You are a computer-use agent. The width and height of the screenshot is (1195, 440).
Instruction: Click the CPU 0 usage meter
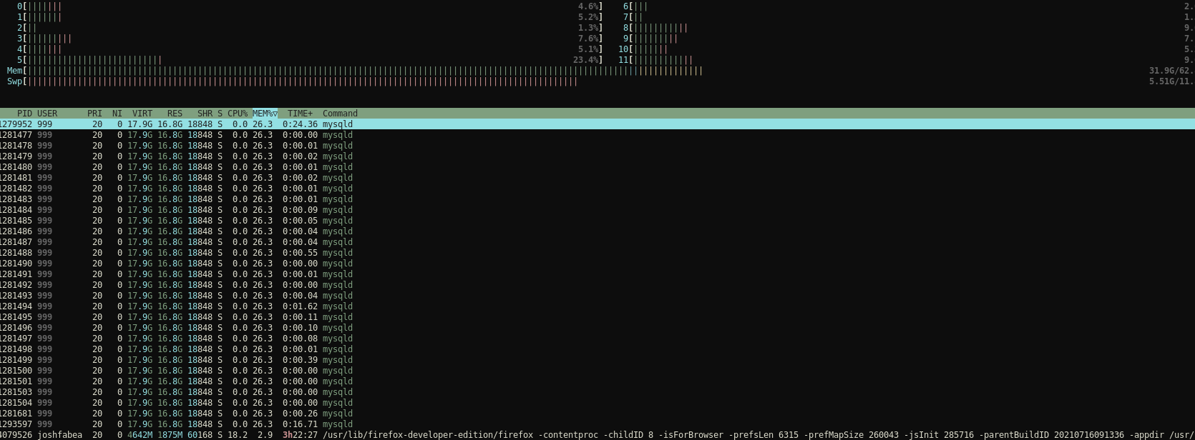coord(310,6)
